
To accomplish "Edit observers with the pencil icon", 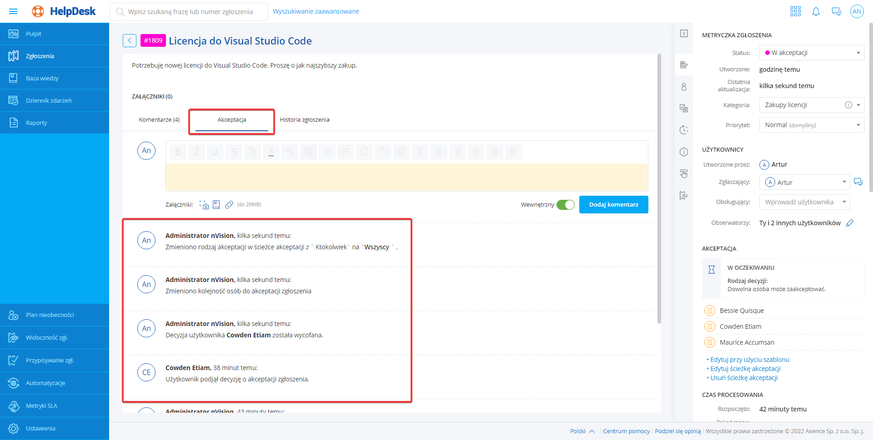I will [849, 223].
